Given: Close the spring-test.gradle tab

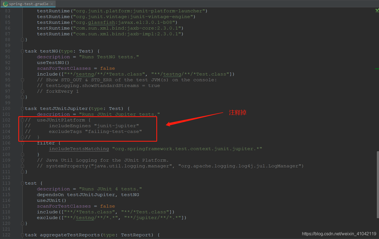Looking at the screenshot, I should click(52, 4).
